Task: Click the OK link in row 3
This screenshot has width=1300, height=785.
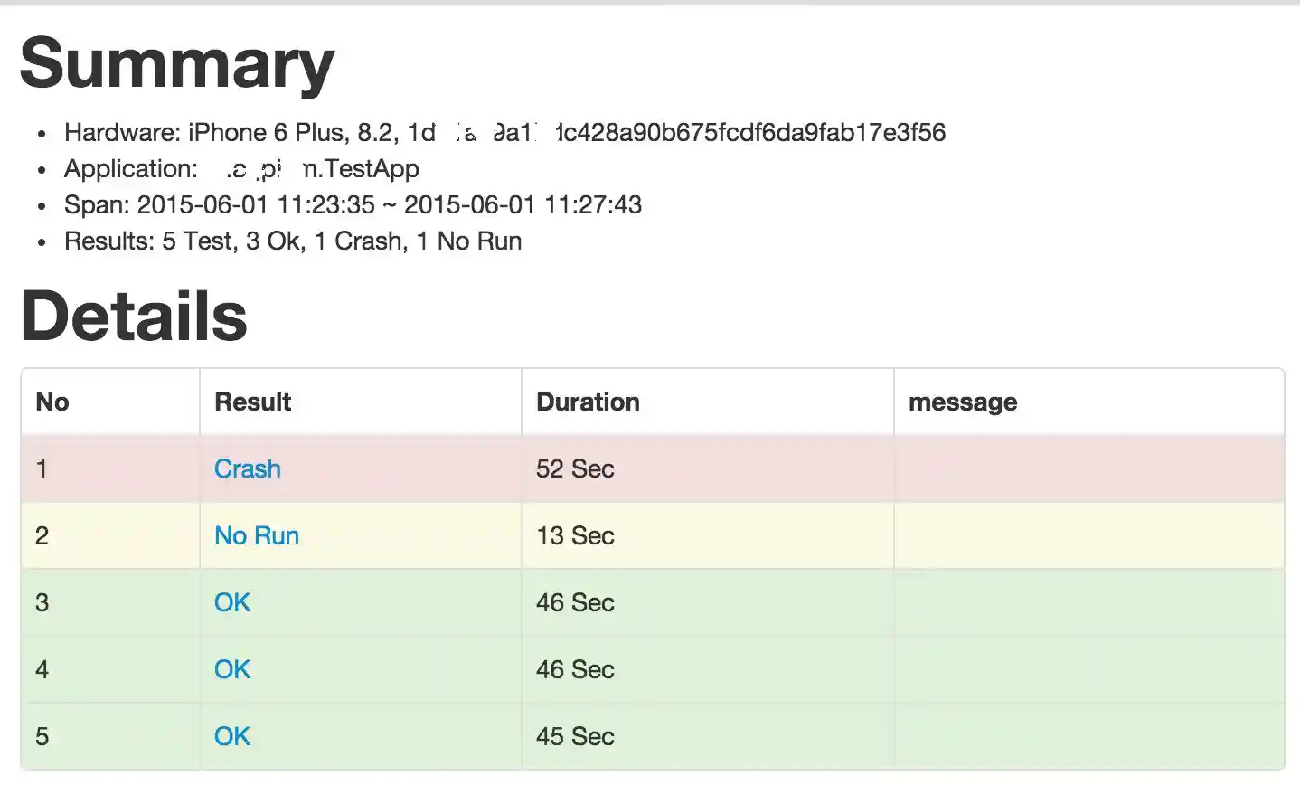Action: tap(232, 602)
